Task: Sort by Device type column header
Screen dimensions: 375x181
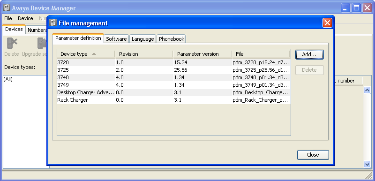Action: pos(86,54)
